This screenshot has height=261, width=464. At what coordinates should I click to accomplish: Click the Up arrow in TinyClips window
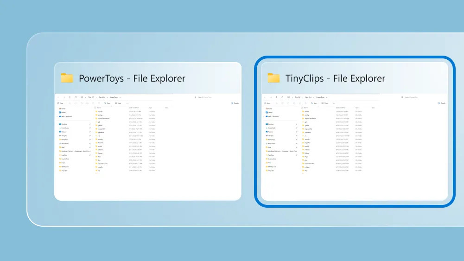pos(277,97)
